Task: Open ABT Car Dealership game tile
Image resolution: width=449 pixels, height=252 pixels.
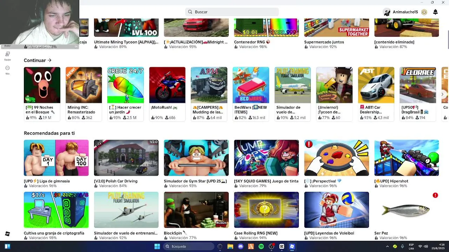Action: [x=376, y=94]
